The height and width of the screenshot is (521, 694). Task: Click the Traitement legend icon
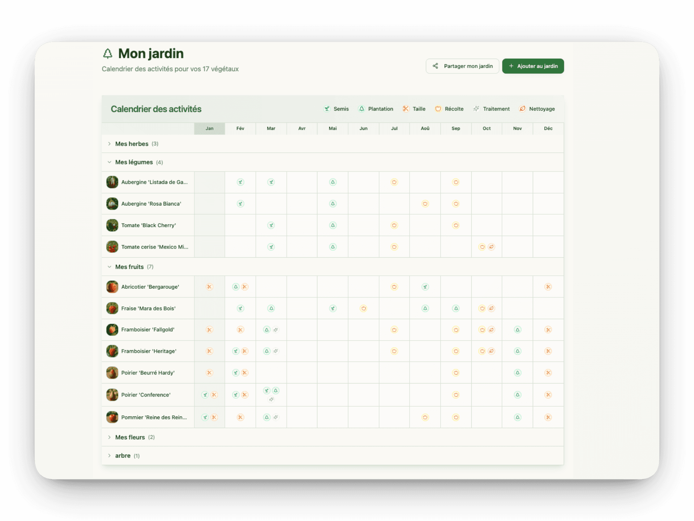point(476,109)
